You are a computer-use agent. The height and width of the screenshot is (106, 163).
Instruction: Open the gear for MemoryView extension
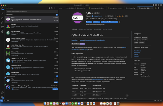tap(57, 55)
